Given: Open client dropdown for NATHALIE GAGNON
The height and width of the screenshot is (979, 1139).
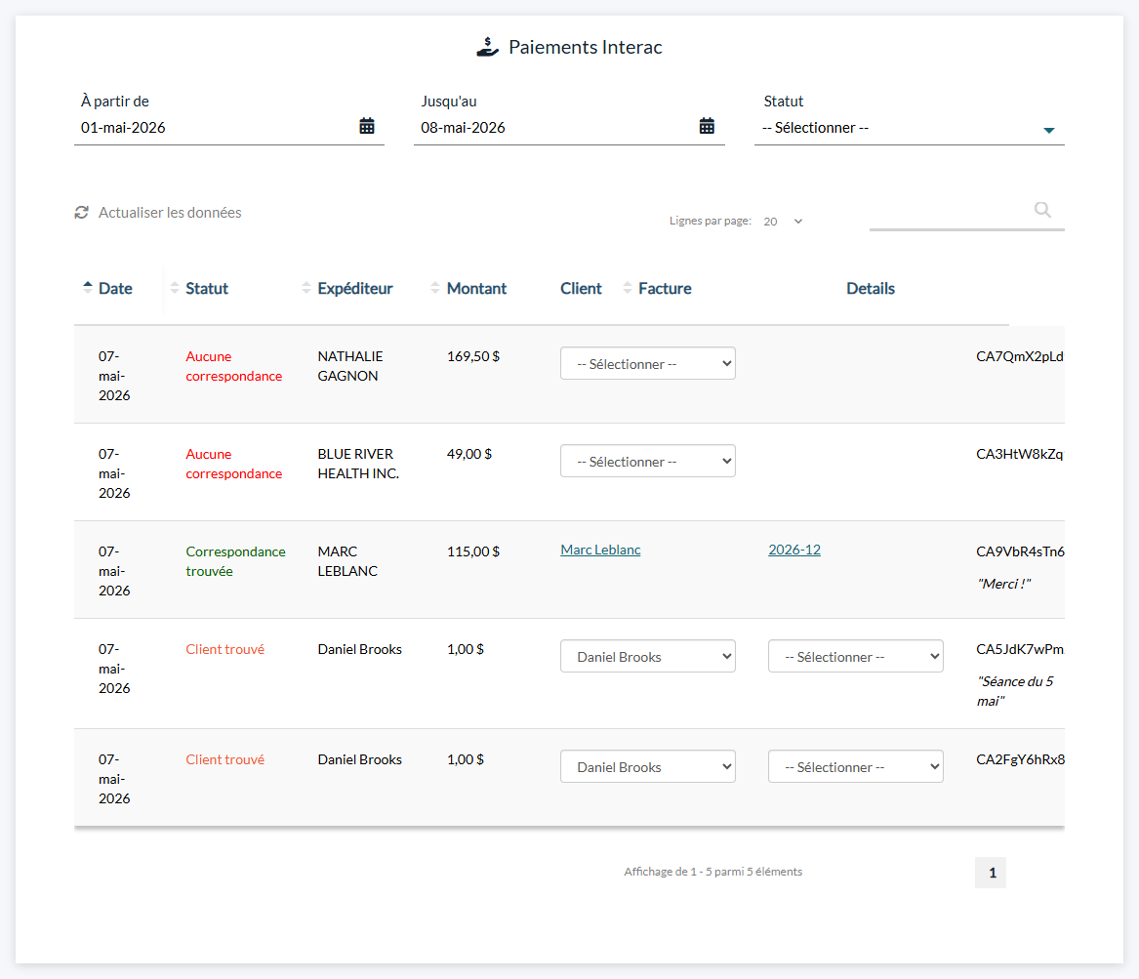Looking at the screenshot, I should tap(647, 363).
